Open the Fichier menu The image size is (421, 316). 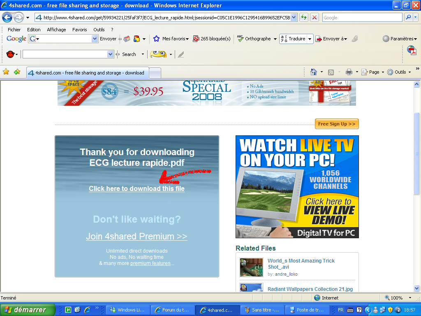click(14, 30)
